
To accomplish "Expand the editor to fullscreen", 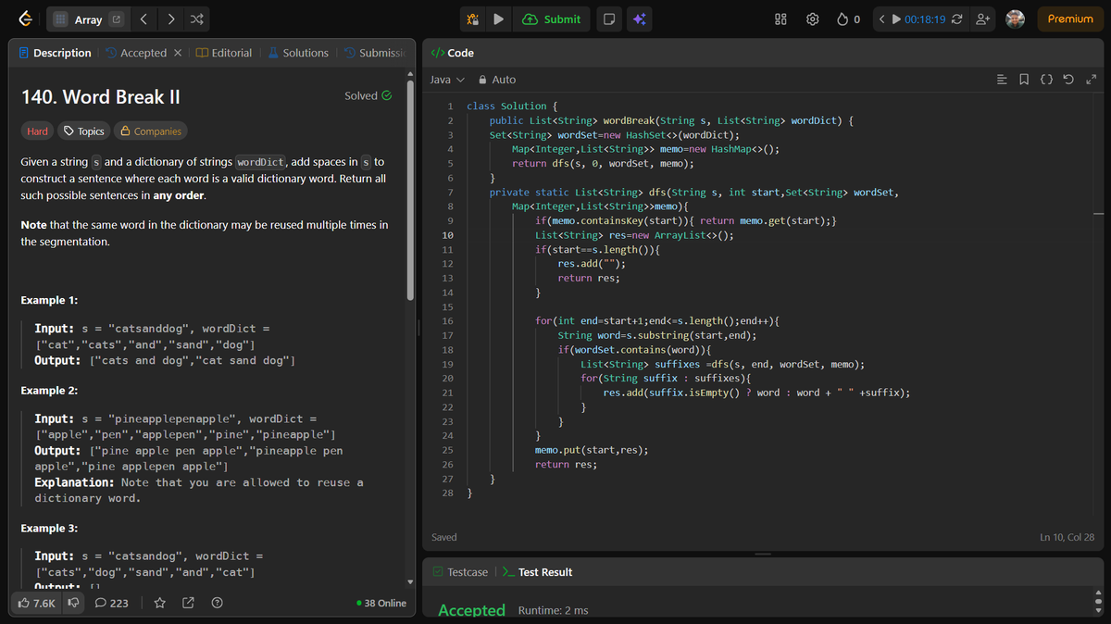I will tap(1090, 80).
